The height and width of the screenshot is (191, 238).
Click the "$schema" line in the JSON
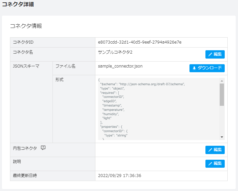142,84
